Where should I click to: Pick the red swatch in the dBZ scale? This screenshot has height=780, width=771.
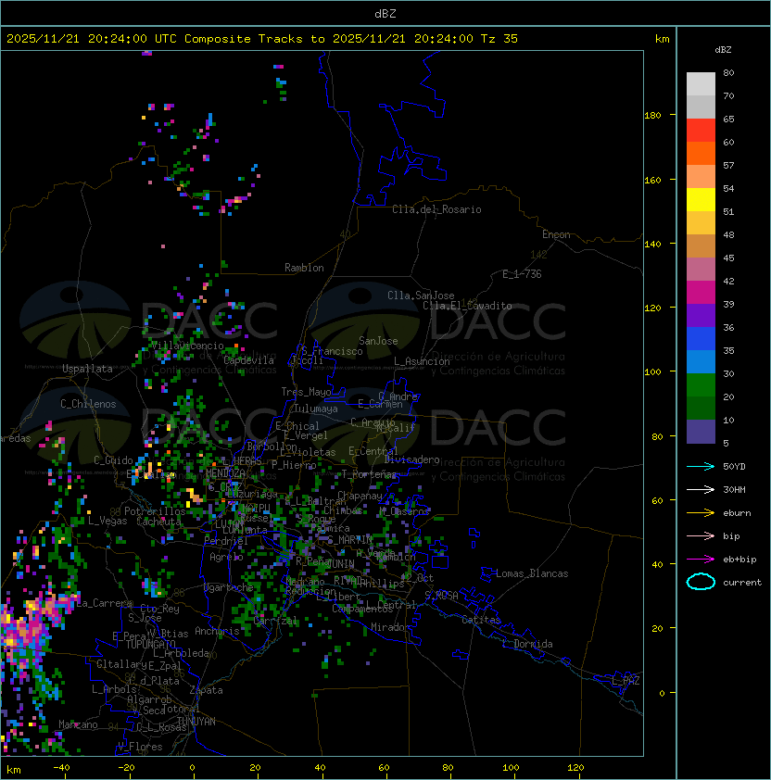[x=701, y=131]
